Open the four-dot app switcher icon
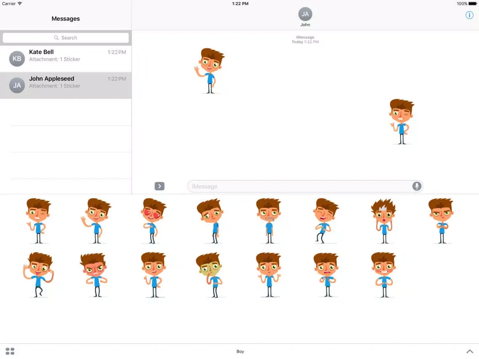The height and width of the screenshot is (359, 479). pyautogui.click(x=10, y=351)
